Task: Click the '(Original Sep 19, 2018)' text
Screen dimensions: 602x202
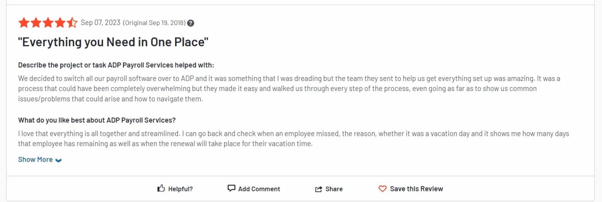Action: coord(154,23)
